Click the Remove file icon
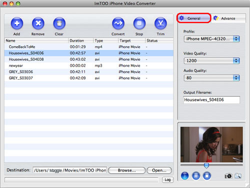The height and width of the screenshot is (188, 250). tap(38, 23)
